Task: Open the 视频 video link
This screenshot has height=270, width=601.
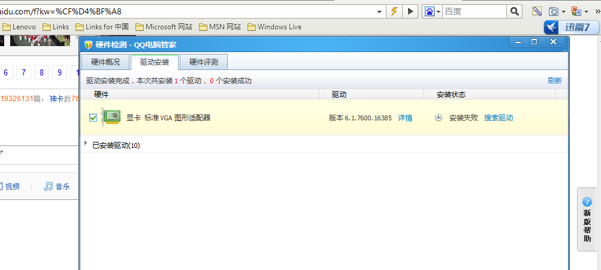Action: pos(12,187)
